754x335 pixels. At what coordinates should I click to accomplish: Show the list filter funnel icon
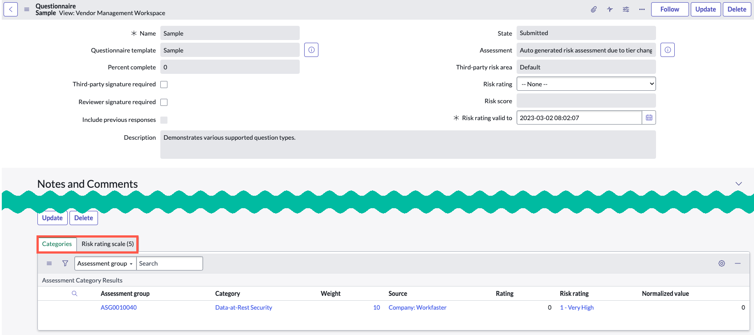65,263
